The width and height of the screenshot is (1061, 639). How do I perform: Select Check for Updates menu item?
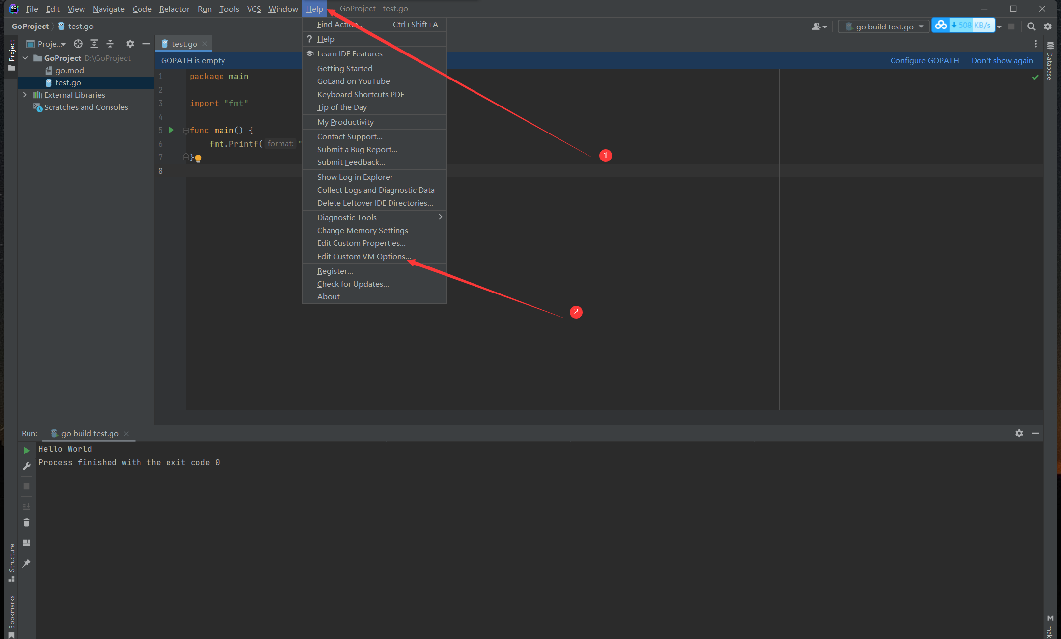374,284
